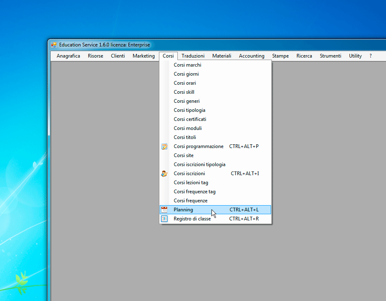Open the Clienti menu
The image size is (386, 301).
[x=118, y=56]
